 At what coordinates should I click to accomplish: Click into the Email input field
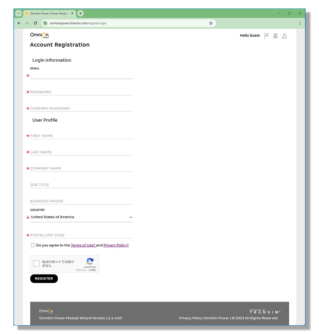click(81, 75)
